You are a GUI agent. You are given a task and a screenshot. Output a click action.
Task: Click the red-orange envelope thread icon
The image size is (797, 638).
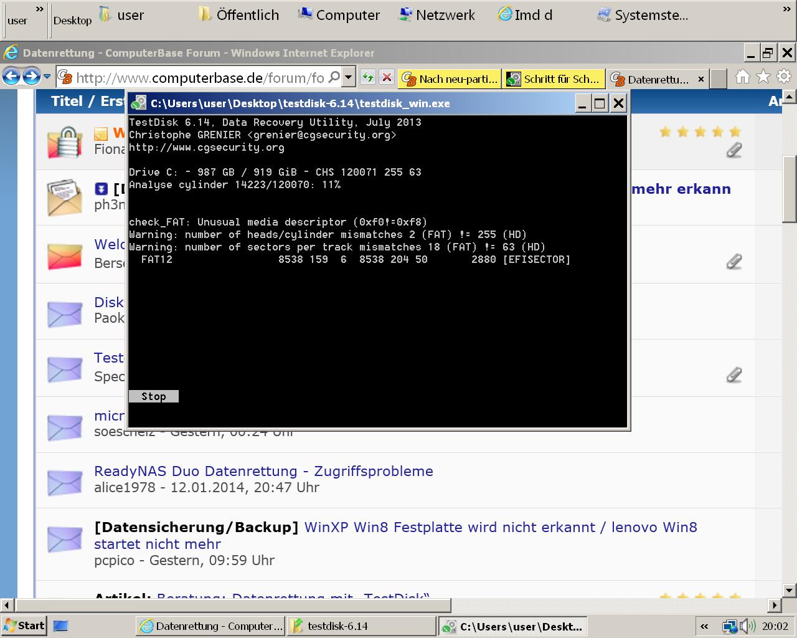point(65,255)
